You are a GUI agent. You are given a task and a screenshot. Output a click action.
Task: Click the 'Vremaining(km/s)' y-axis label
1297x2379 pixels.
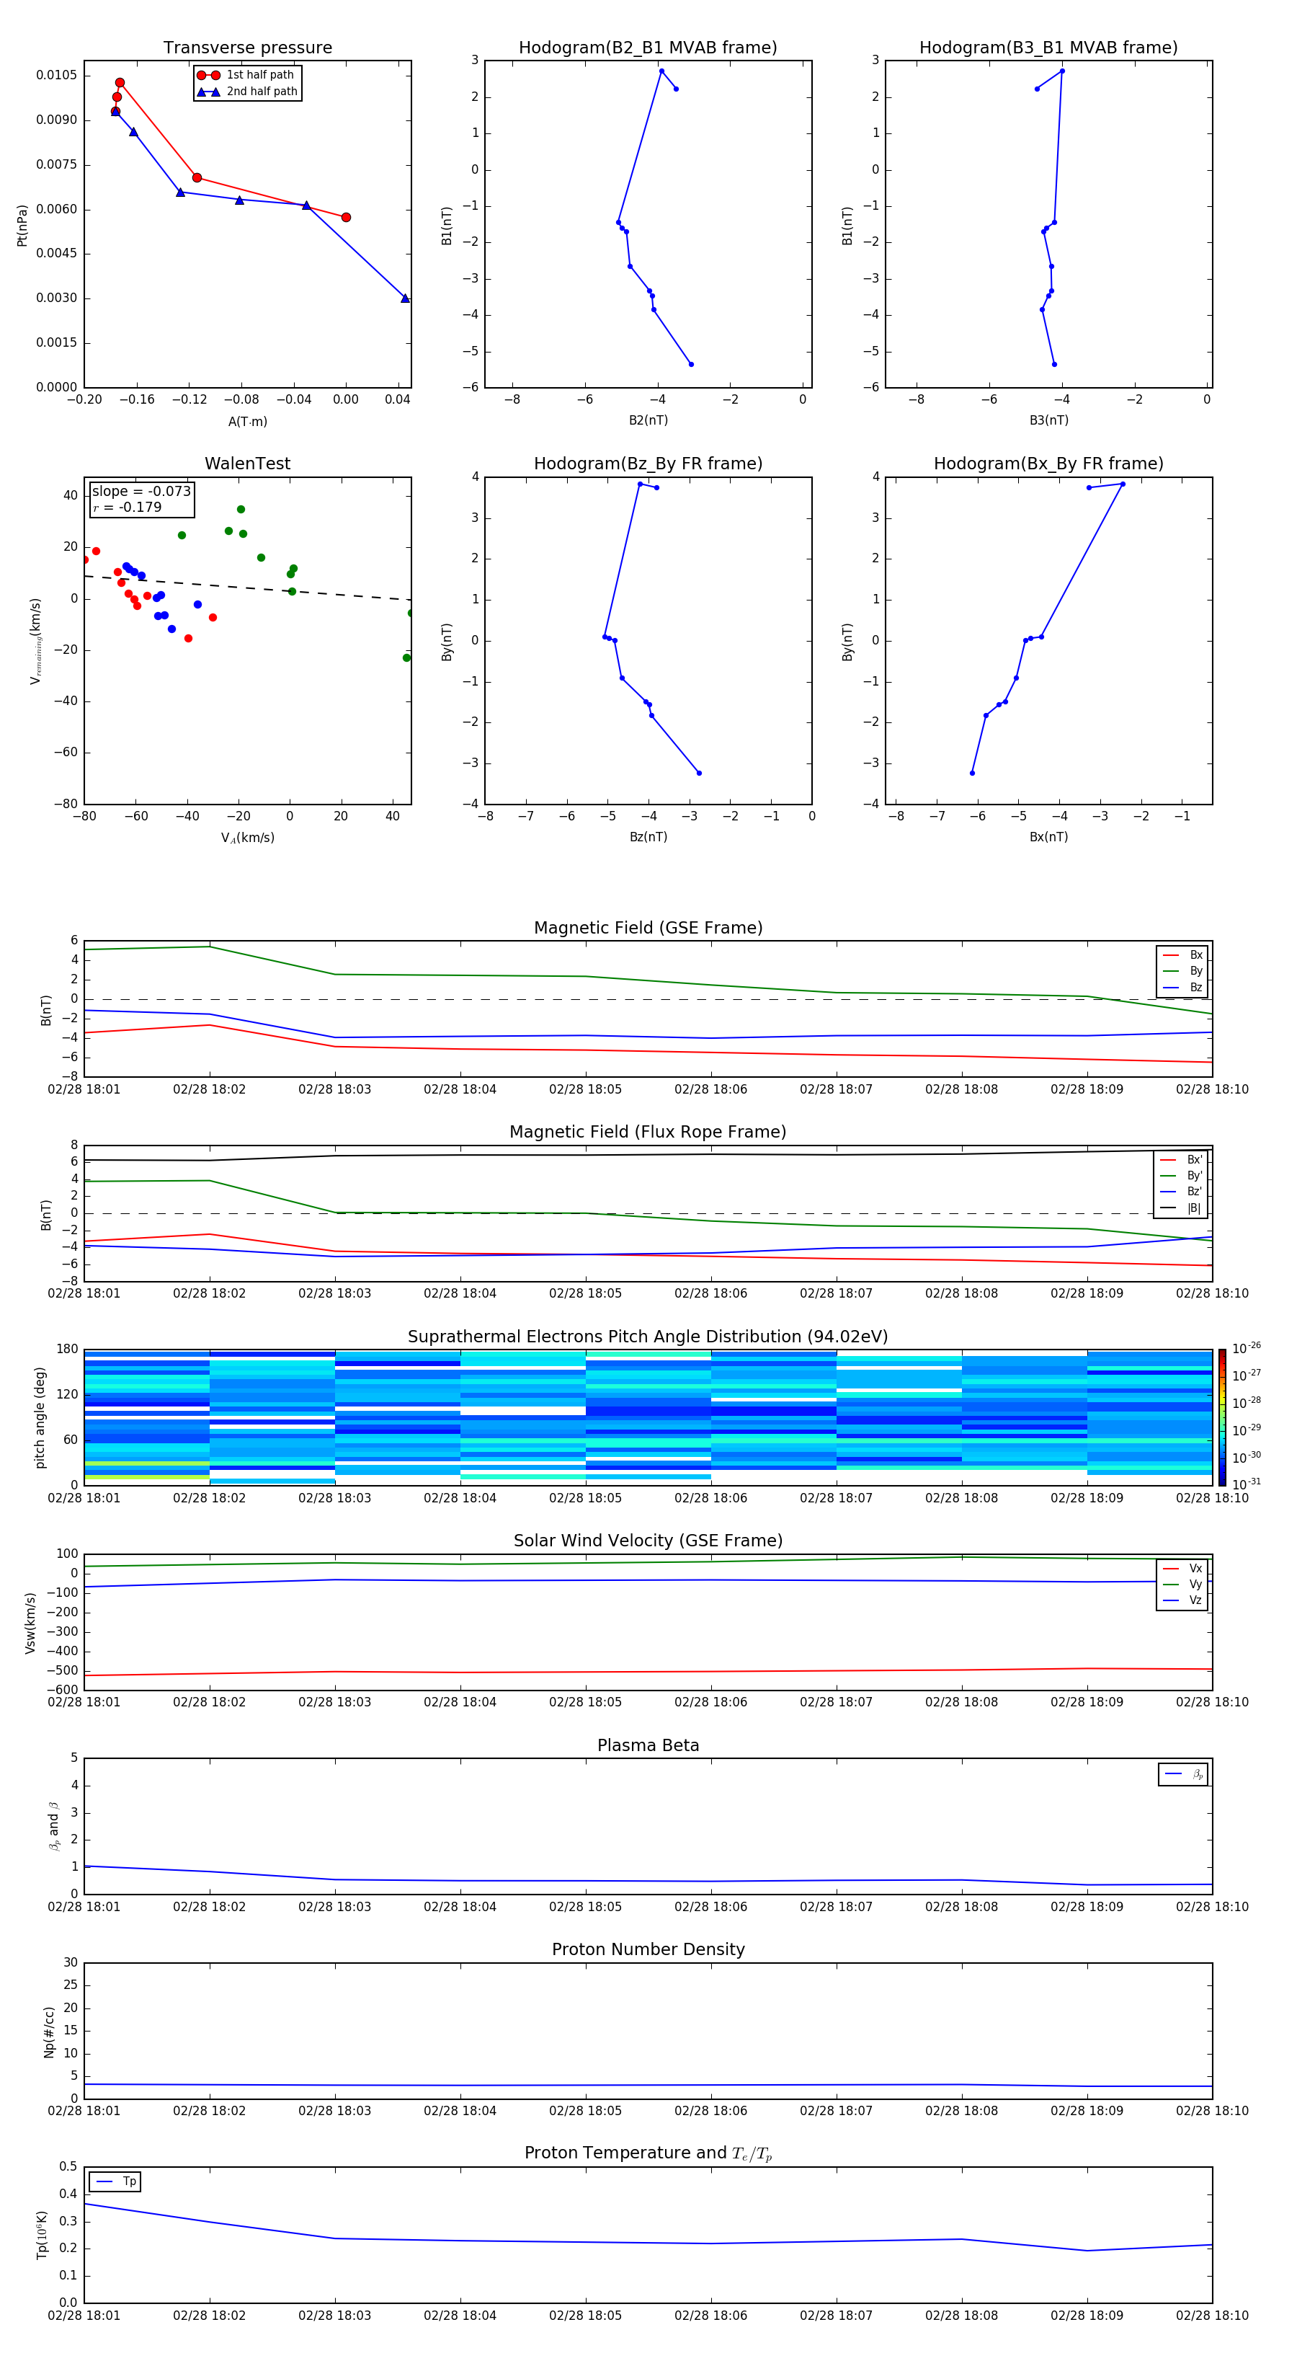pos(36,641)
